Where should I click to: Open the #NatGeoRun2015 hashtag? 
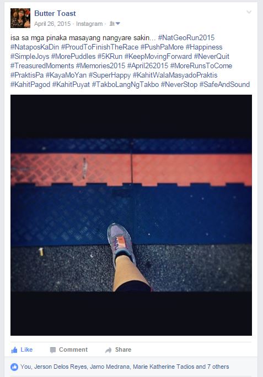[x=186, y=37]
